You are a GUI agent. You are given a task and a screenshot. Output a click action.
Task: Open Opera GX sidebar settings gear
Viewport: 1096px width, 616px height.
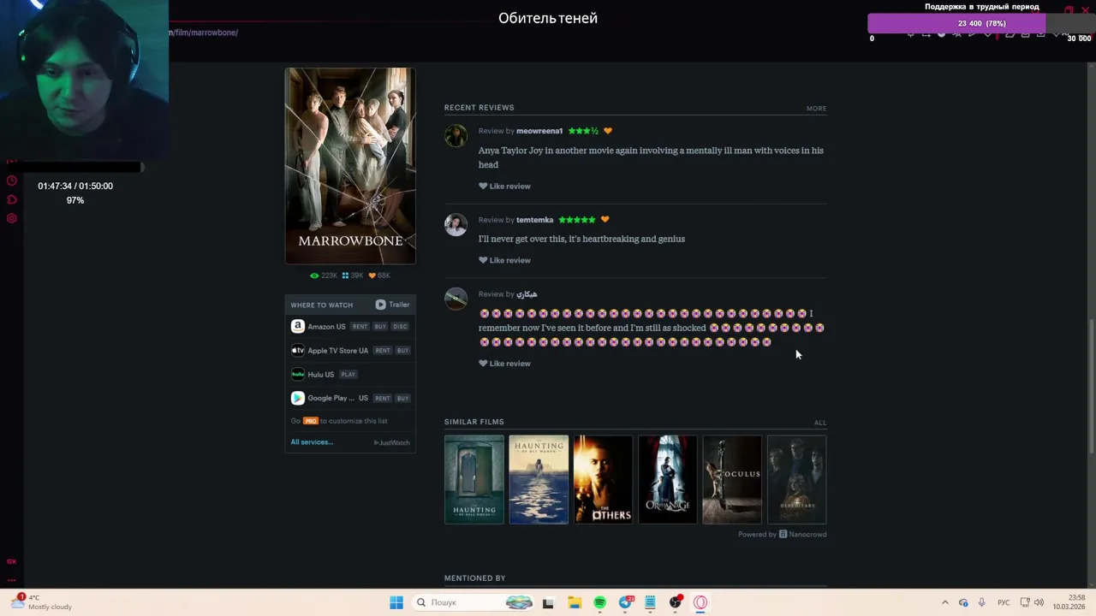point(11,218)
